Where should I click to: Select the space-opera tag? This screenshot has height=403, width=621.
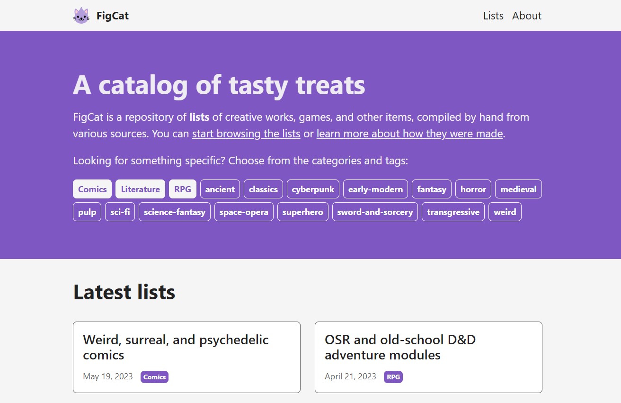click(244, 212)
